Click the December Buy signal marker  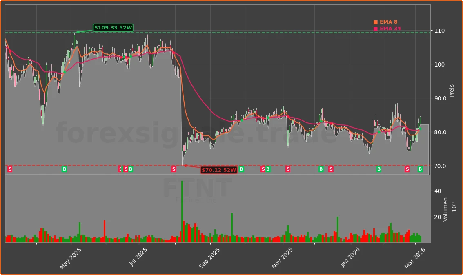tap(320, 169)
